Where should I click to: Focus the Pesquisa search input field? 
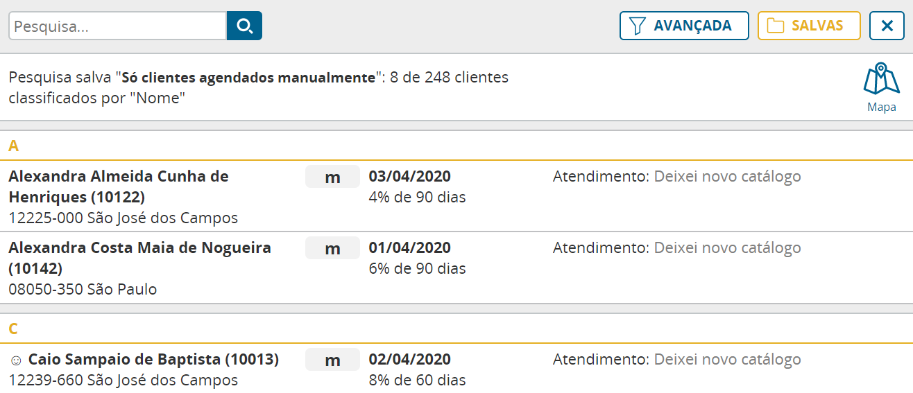point(118,26)
